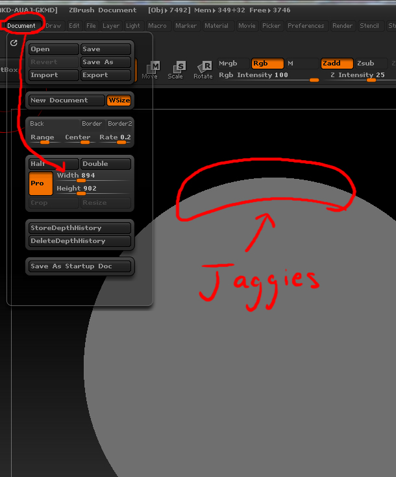Click the Open document button
396x477 pixels.
[x=54, y=49]
